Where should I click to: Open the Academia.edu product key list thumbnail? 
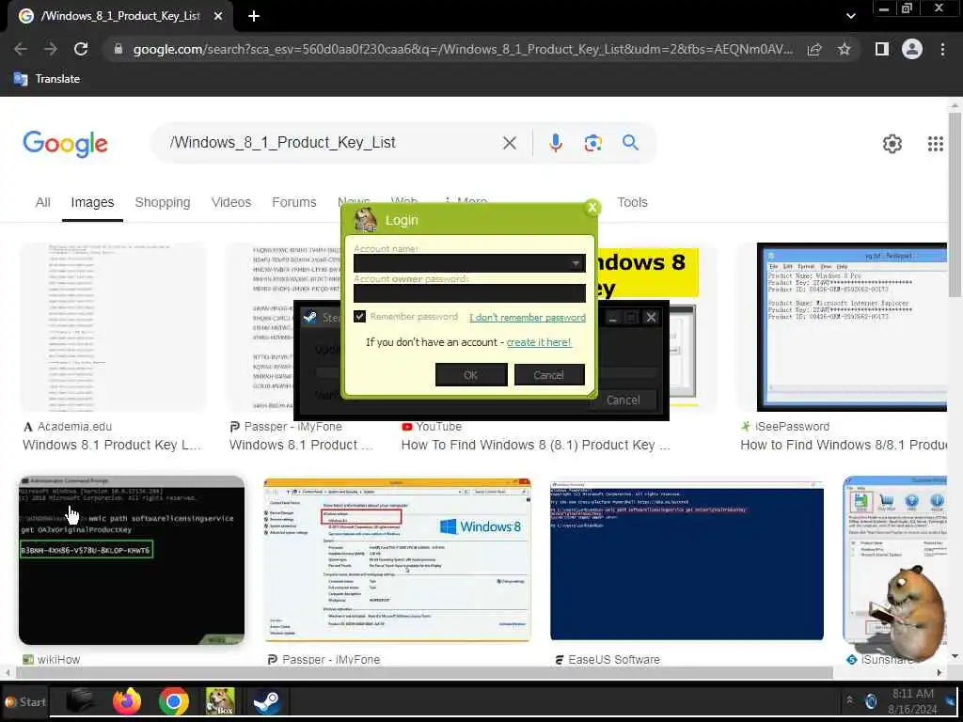point(114,327)
